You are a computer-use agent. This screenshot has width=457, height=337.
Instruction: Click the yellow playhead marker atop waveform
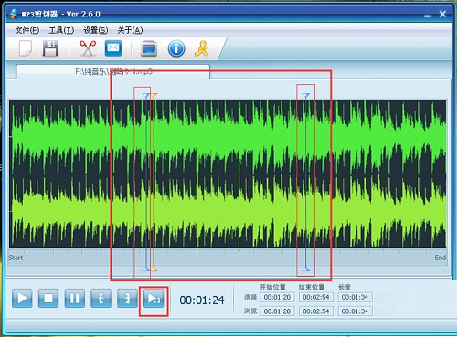tap(154, 96)
